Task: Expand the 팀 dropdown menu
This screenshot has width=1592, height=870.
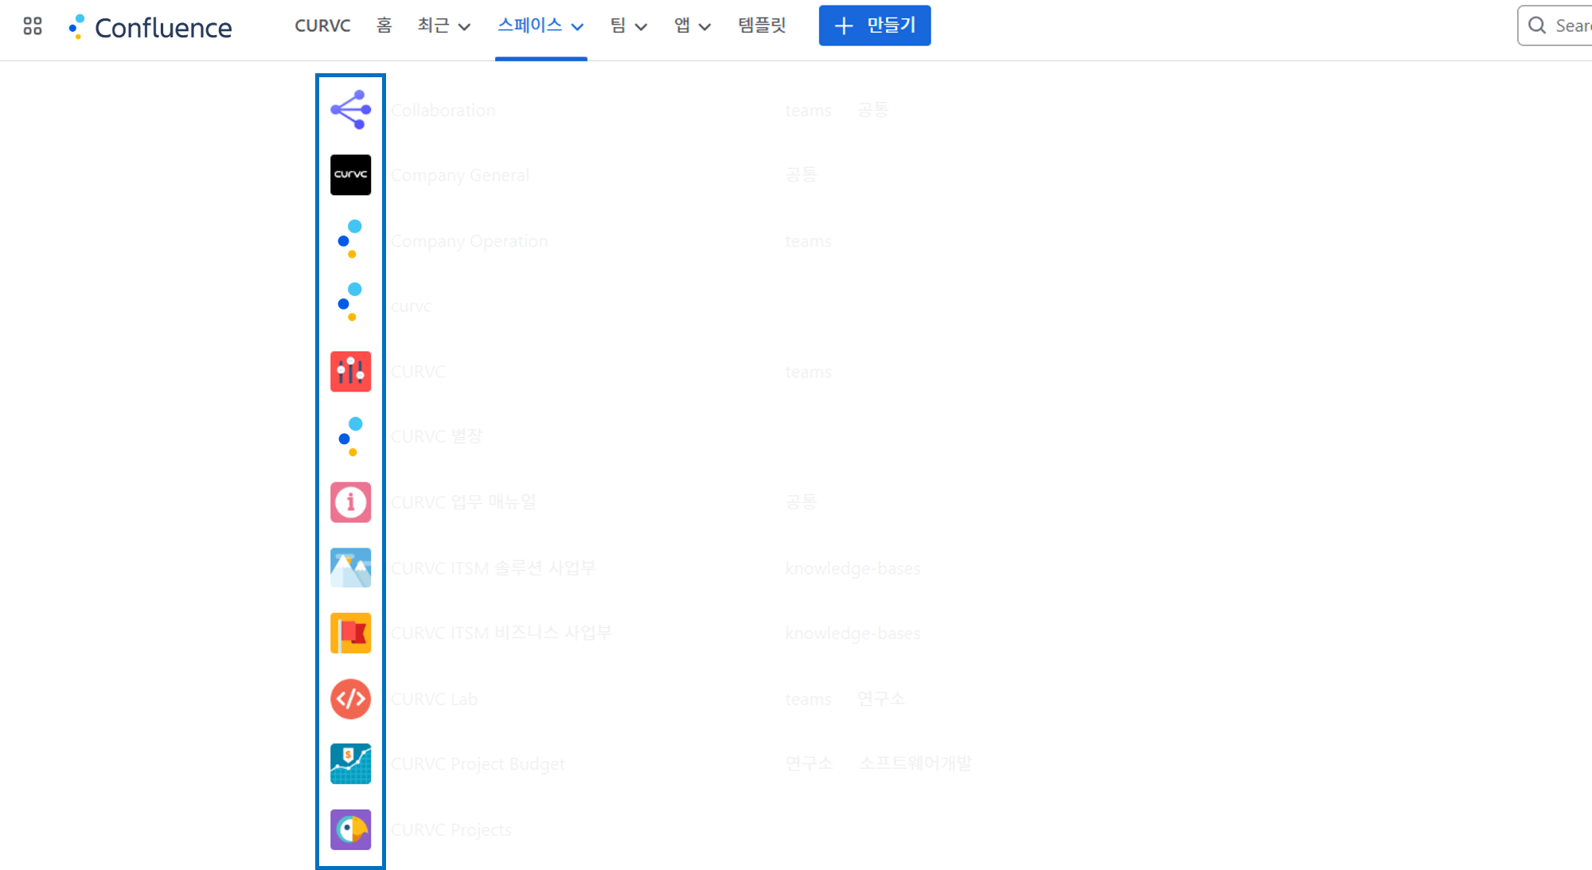Action: pyautogui.click(x=628, y=25)
